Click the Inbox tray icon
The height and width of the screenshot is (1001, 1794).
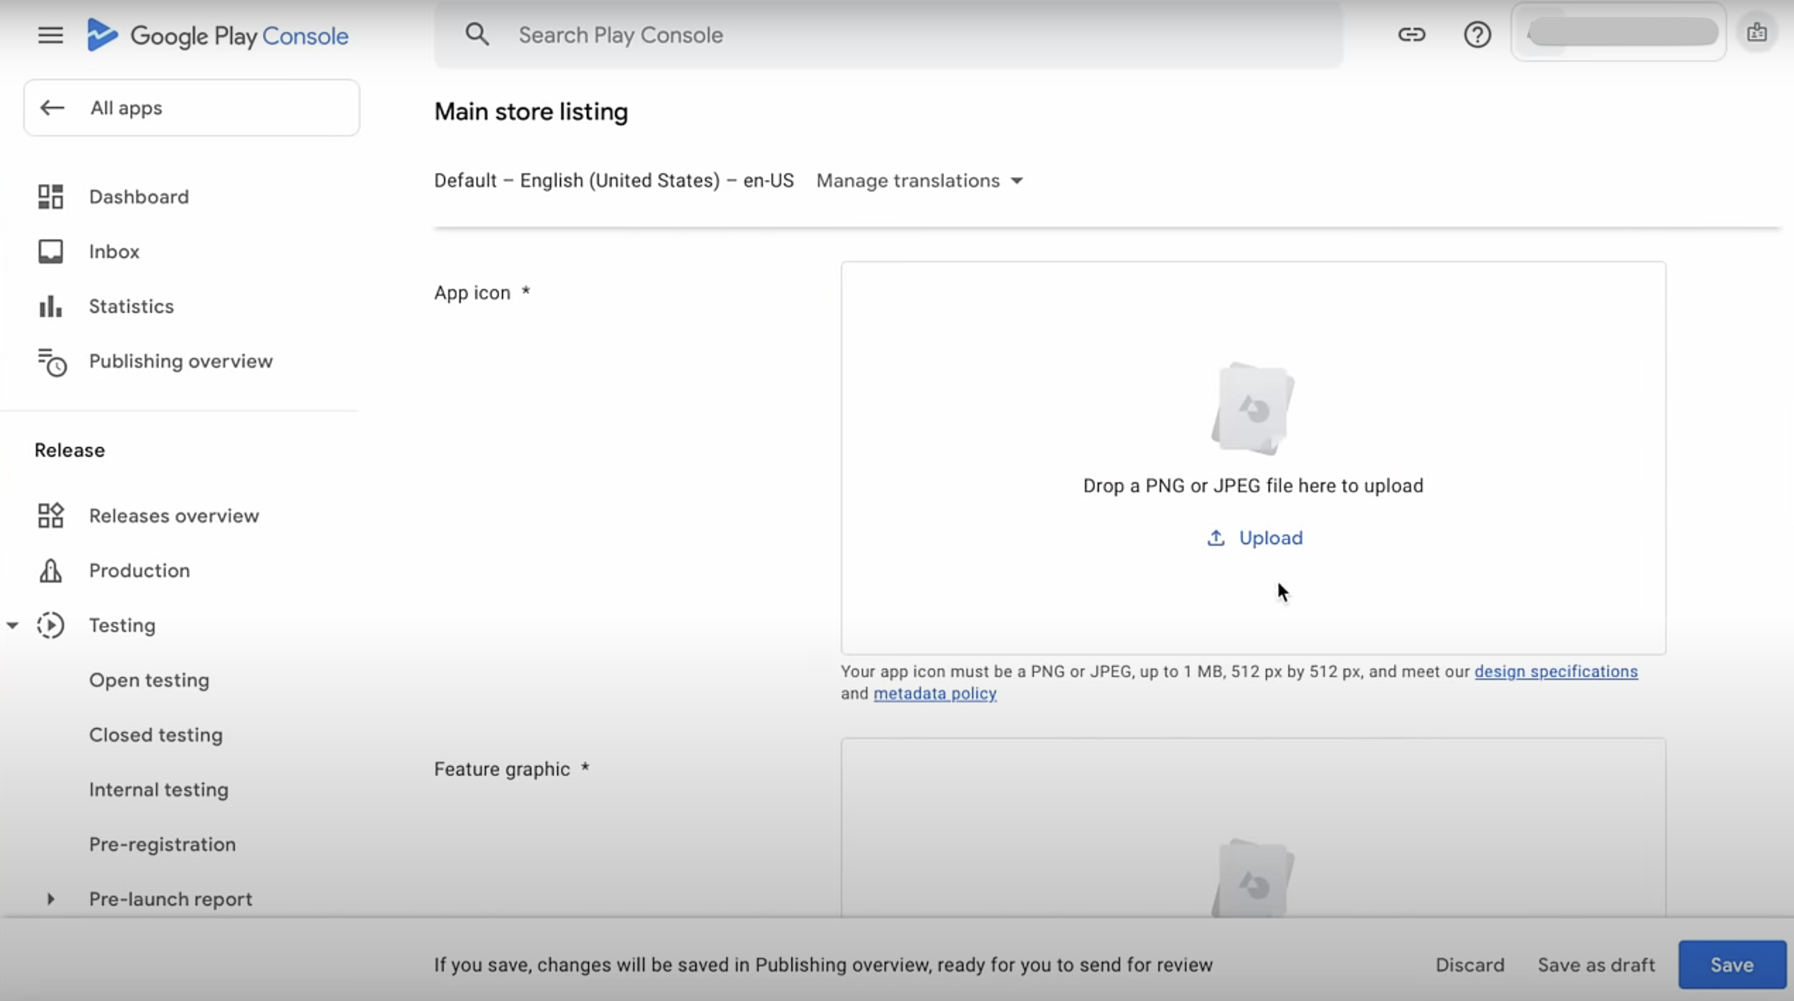point(50,252)
